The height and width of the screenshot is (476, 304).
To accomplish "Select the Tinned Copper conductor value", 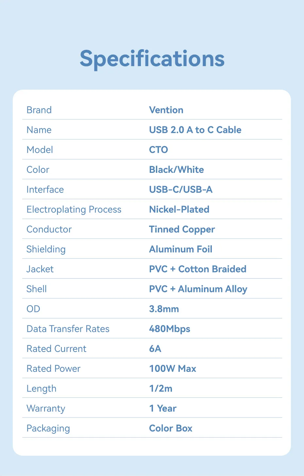I will 182,229.
